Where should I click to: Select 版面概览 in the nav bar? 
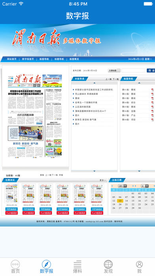click(x=74, y=59)
